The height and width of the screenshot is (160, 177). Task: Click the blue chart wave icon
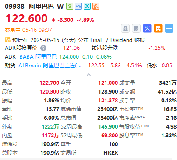coord(78,6)
